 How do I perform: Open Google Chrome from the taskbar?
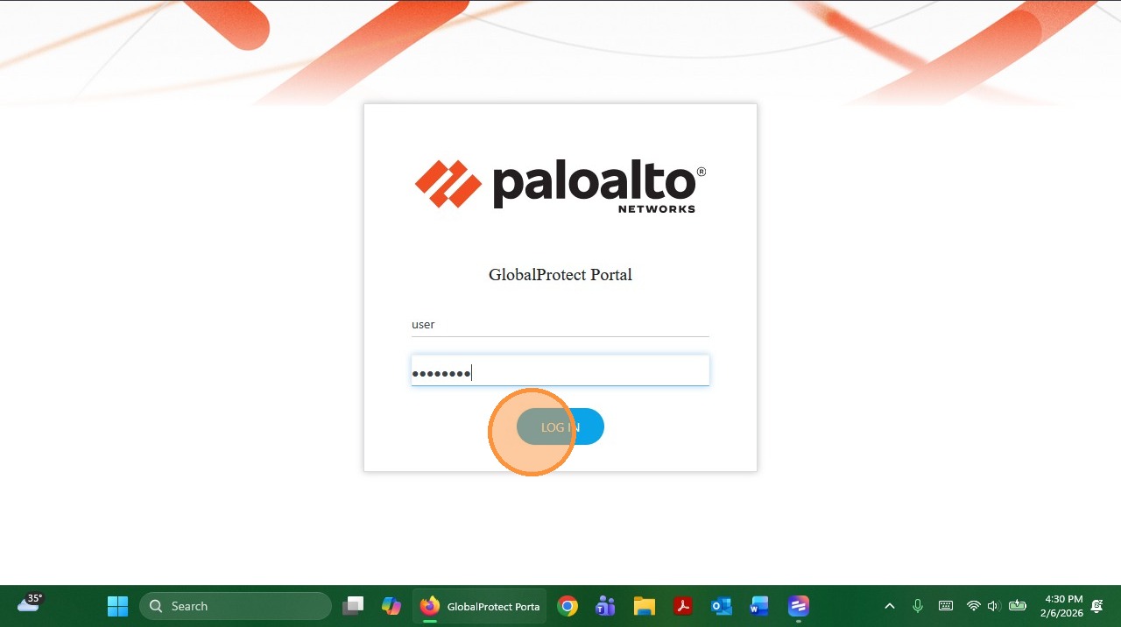coord(568,606)
